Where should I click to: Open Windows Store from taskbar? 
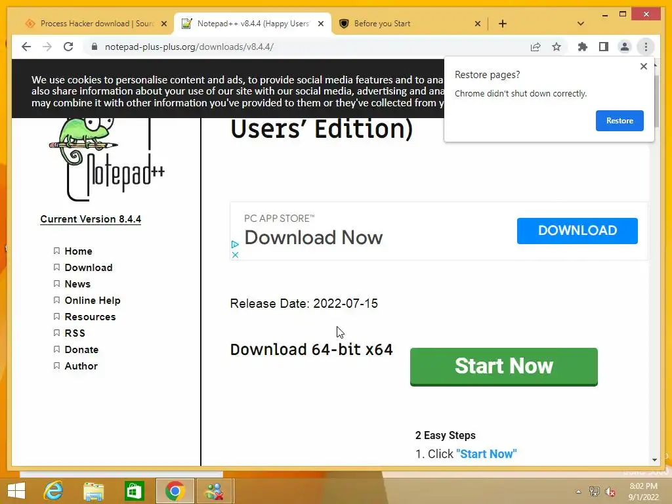134,491
